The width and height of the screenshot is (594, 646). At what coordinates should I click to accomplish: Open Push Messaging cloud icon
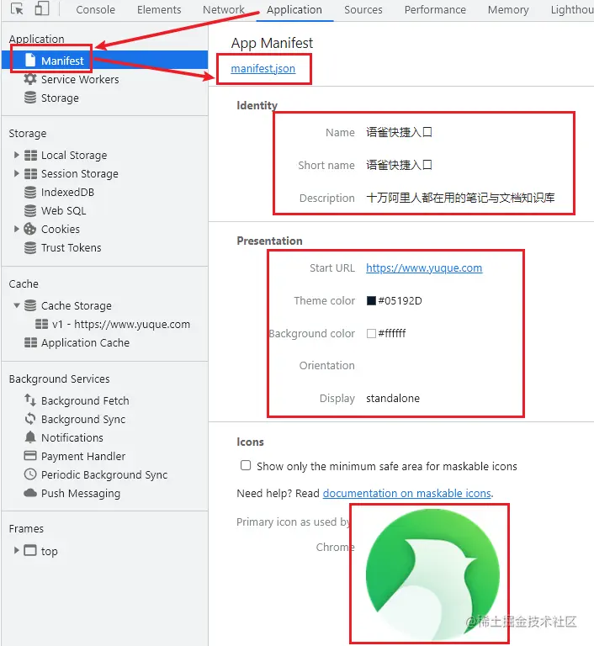point(30,493)
